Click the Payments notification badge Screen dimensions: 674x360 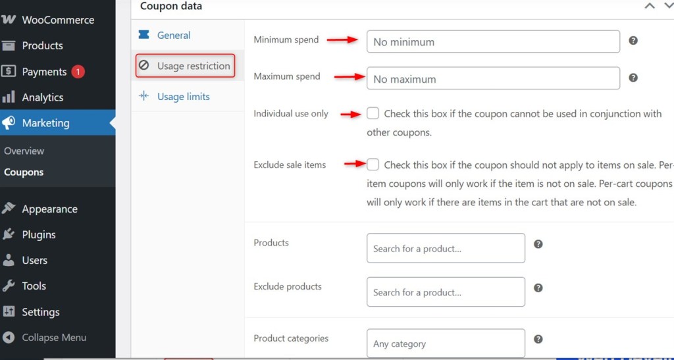point(78,72)
